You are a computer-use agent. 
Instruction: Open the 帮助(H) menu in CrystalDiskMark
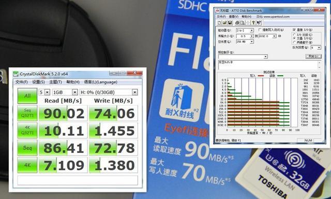pyautogui.click(x=73, y=82)
